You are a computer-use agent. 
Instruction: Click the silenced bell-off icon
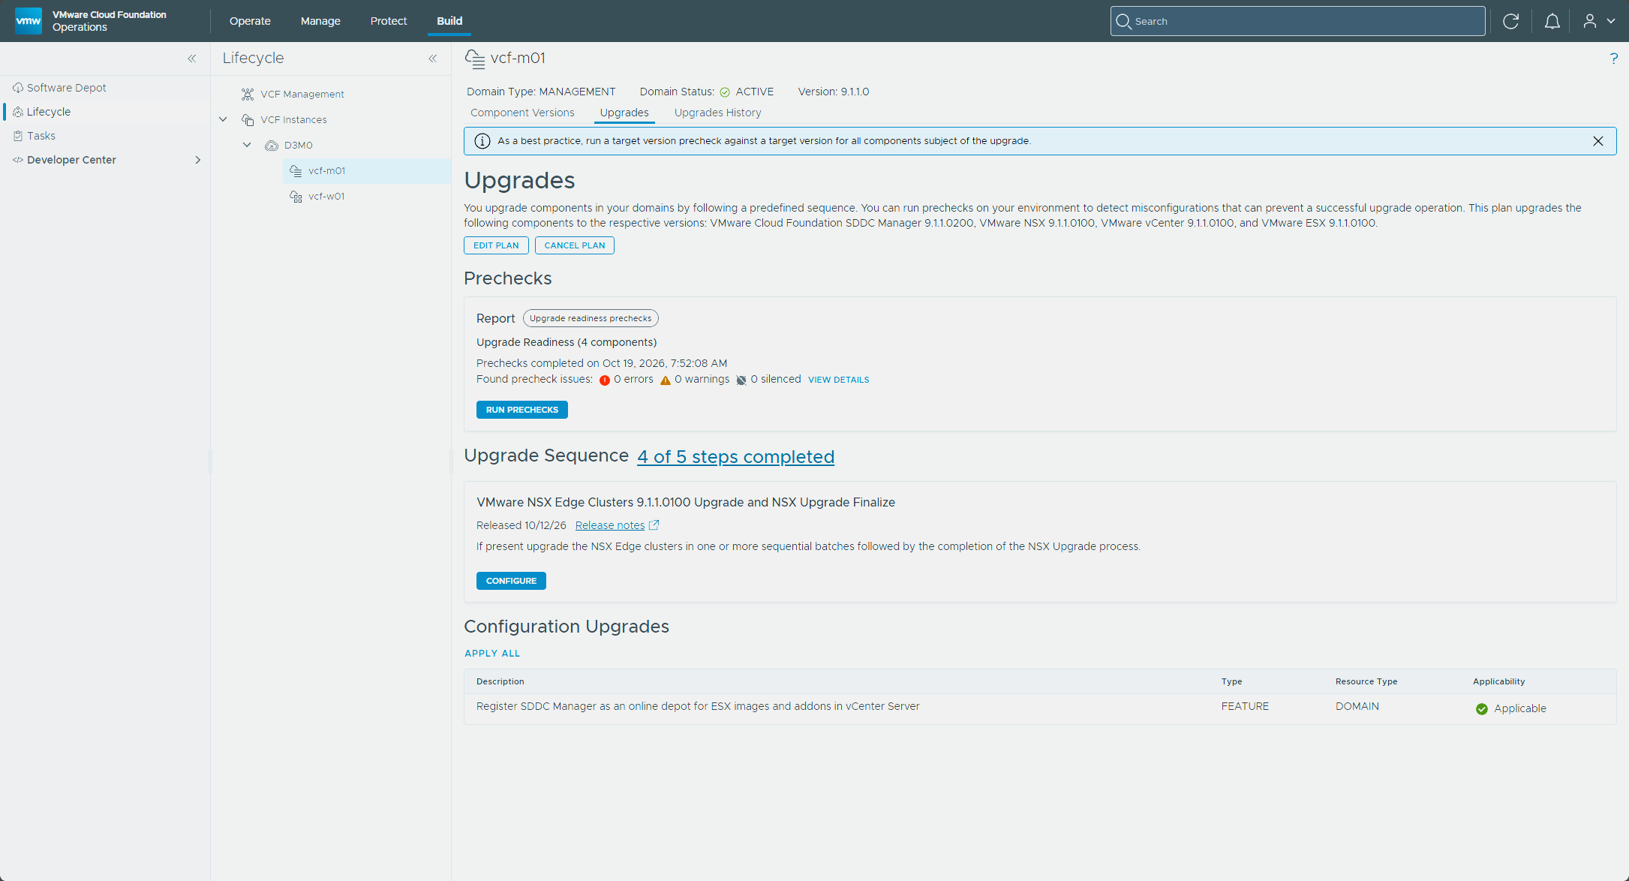click(x=741, y=380)
